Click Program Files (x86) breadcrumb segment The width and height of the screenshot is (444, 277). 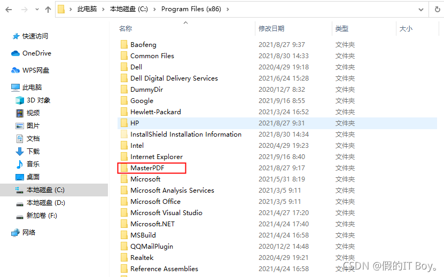tap(191, 9)
